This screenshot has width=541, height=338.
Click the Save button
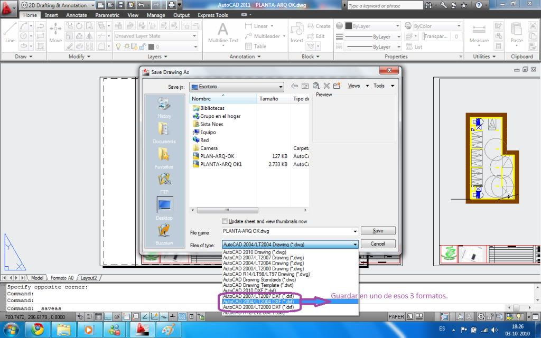tap(378, 231)
